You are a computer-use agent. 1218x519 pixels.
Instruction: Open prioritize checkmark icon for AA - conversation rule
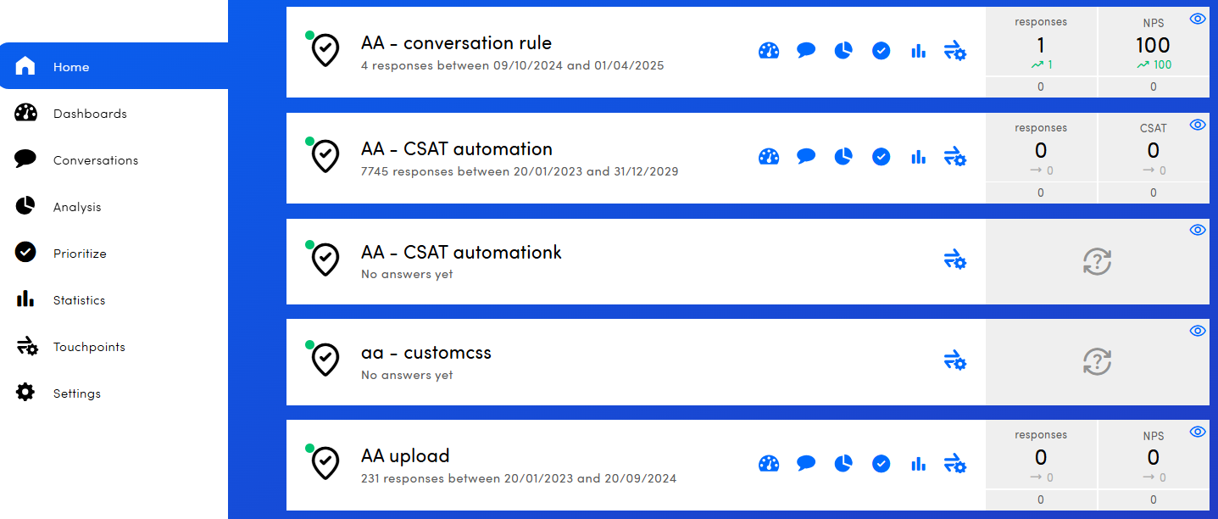tap(882, 51)
